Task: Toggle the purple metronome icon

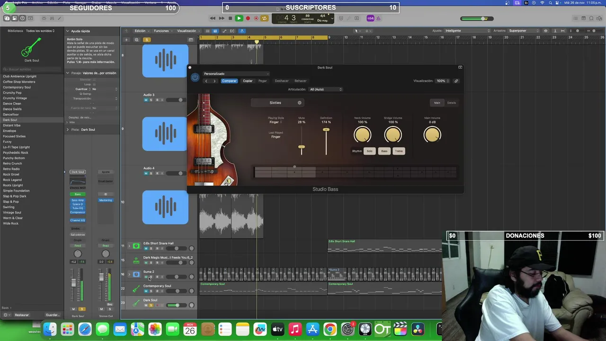Action: pos(378,18)
